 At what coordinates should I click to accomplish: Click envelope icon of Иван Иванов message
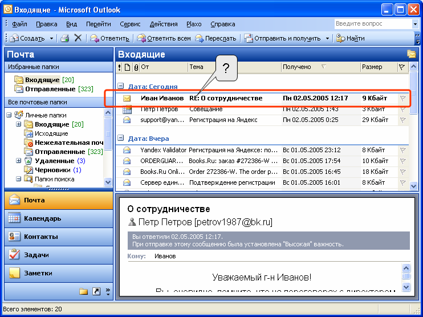click(127, 98)
